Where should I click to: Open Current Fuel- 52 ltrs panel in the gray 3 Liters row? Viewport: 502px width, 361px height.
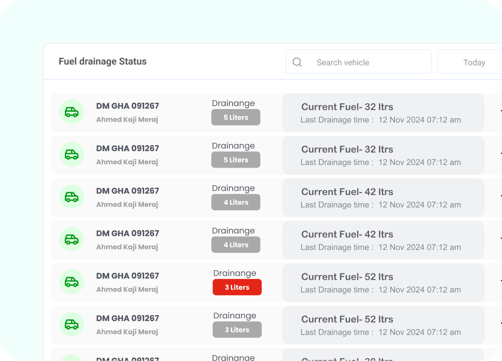383,325
